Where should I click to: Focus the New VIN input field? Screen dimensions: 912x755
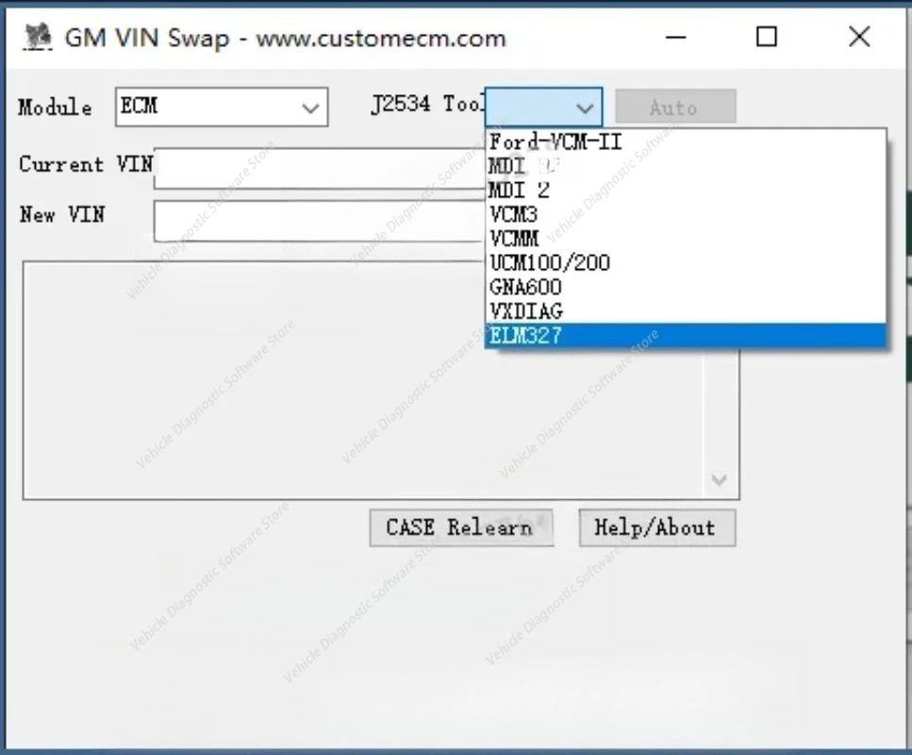(x=320, y=221)
